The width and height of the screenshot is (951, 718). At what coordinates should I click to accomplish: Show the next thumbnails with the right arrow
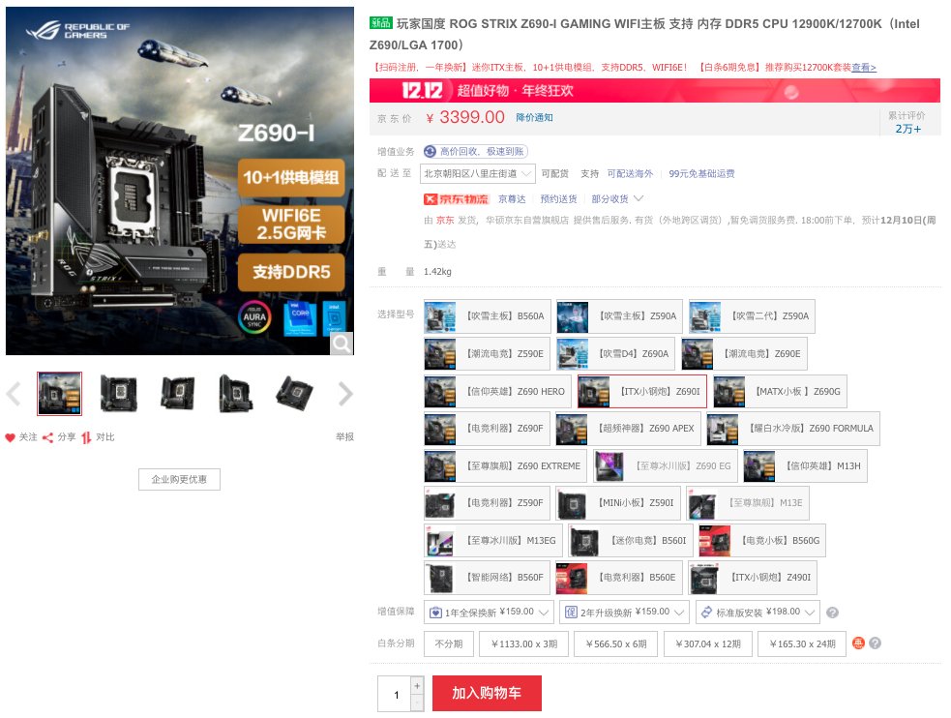[345, 394]
